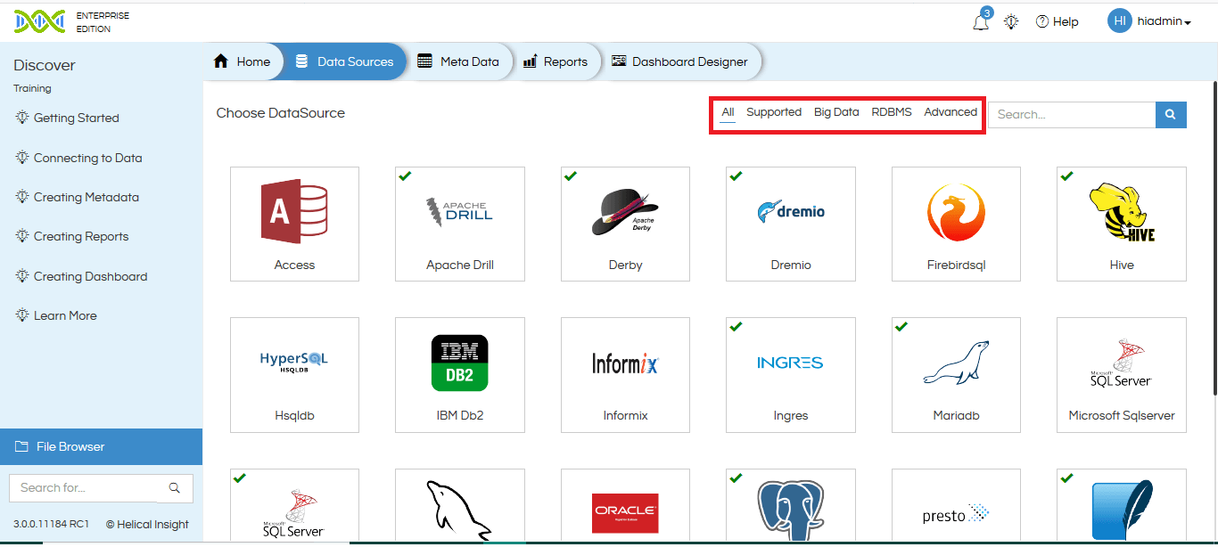Image resolution: width=1218 pixels, height=547 pixels.
Task: Pick the Hsqldb data source
Action: (x=295, y=375)
